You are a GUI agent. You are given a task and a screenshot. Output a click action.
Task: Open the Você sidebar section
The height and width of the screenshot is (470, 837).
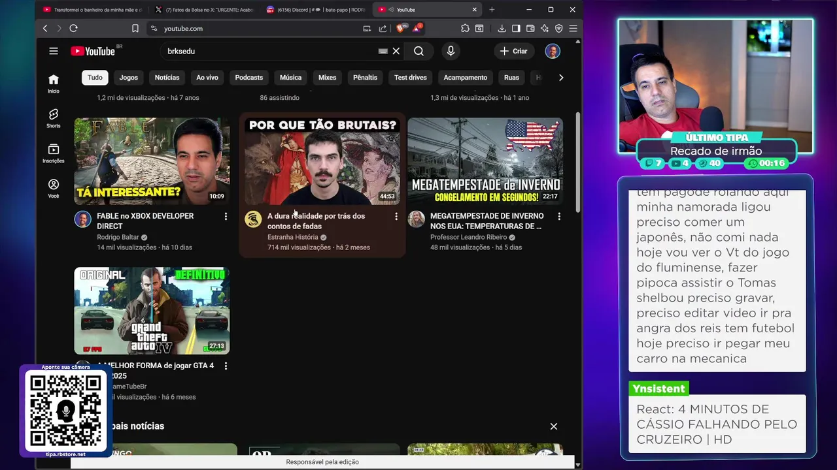pyautogui.click(x=54, y=189)
